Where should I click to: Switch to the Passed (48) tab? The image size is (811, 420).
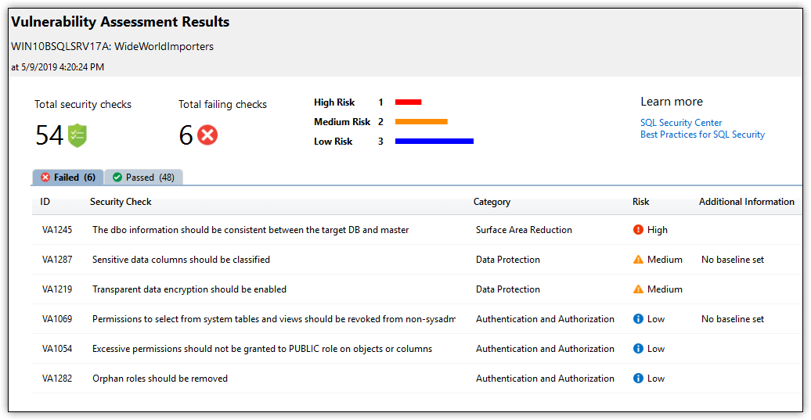pyautogui.click(x=144, y=178)
